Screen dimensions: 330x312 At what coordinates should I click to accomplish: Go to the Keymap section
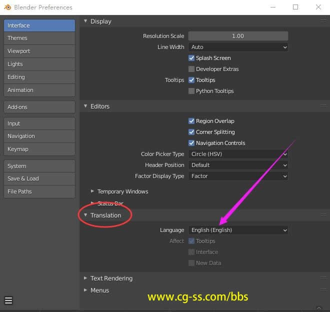(x=39, y=149)
